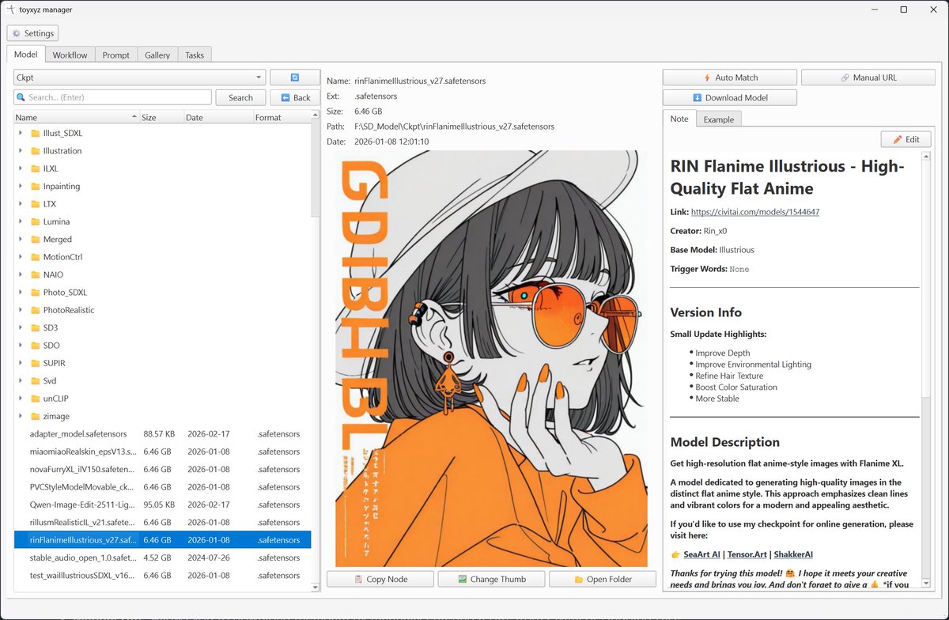Select the Photo_SDXL folder icon
Image resolution: width=949 pixels, height=620 pixels.
[x=35, y=293]
